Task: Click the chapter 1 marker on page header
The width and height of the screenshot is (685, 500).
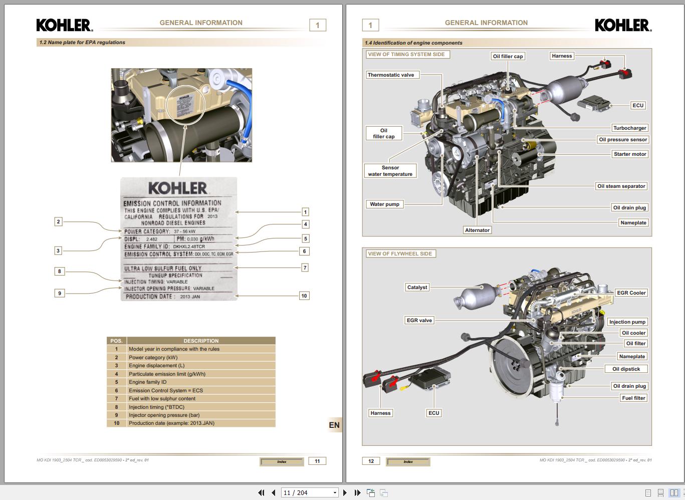Action: coord(318,25)
